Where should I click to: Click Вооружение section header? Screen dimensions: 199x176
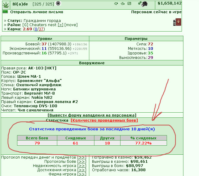click(92, 63)
